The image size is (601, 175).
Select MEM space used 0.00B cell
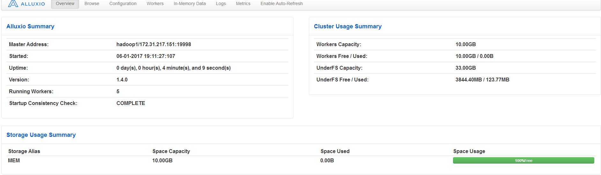tap(327, 161)
